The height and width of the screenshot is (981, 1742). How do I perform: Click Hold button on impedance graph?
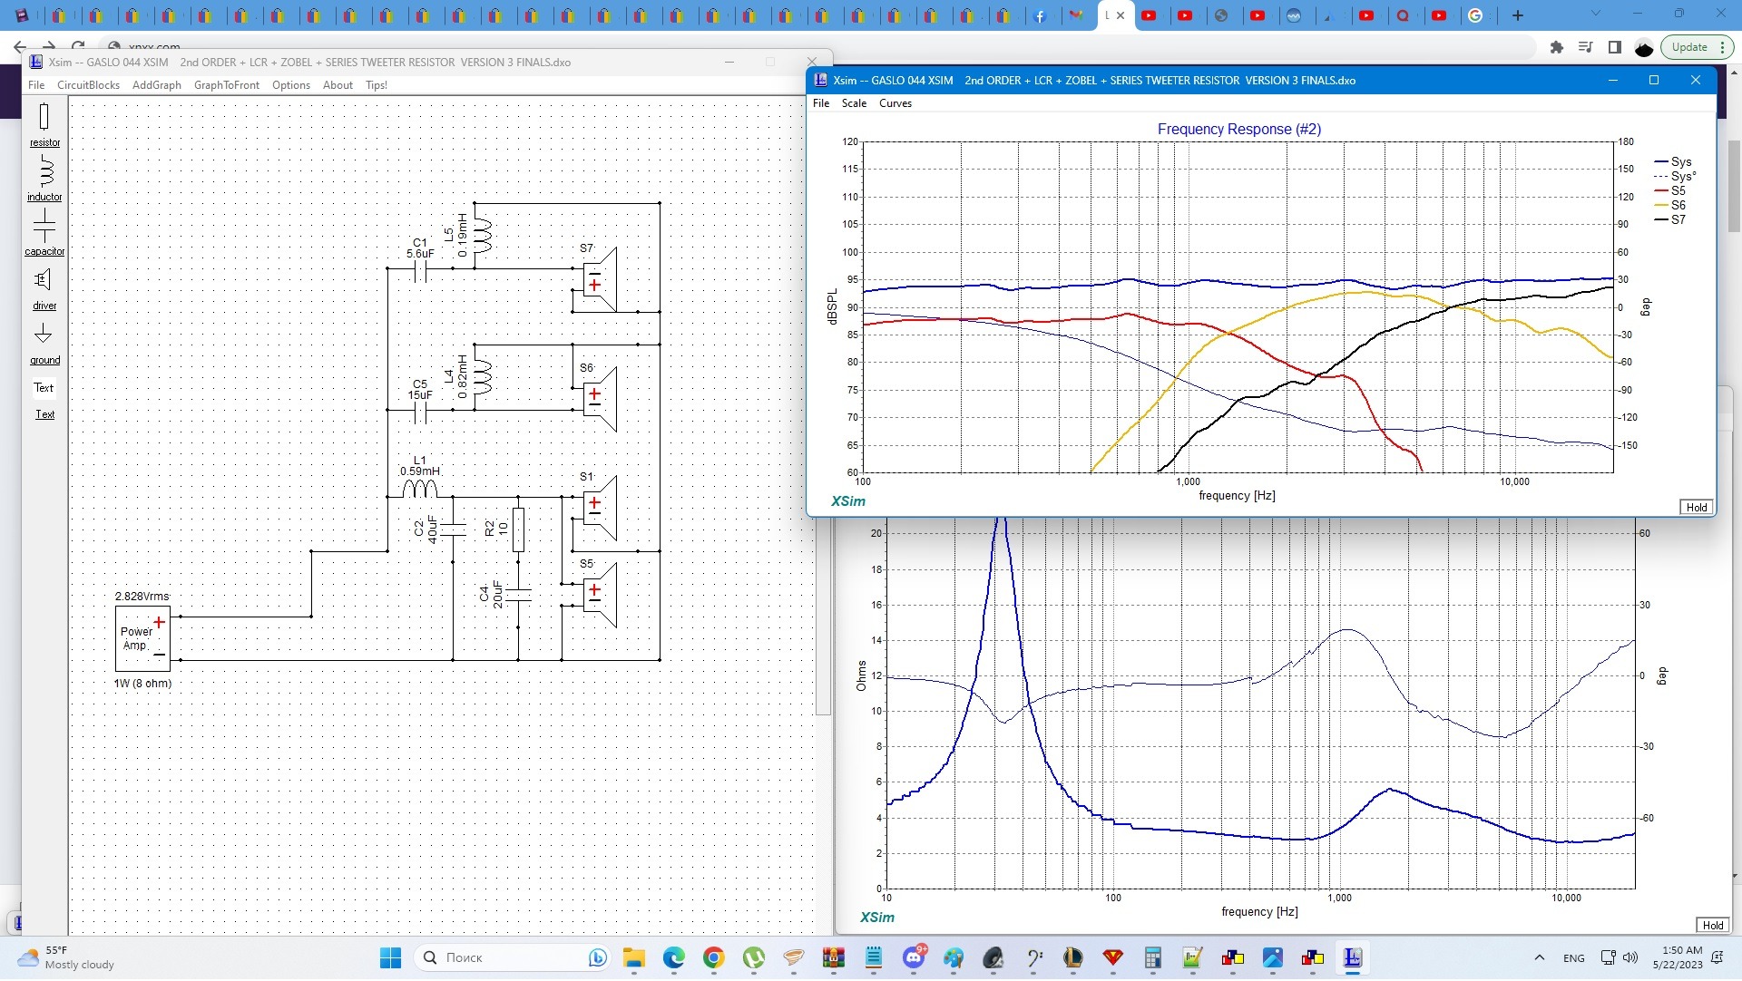coord(1713,926)
